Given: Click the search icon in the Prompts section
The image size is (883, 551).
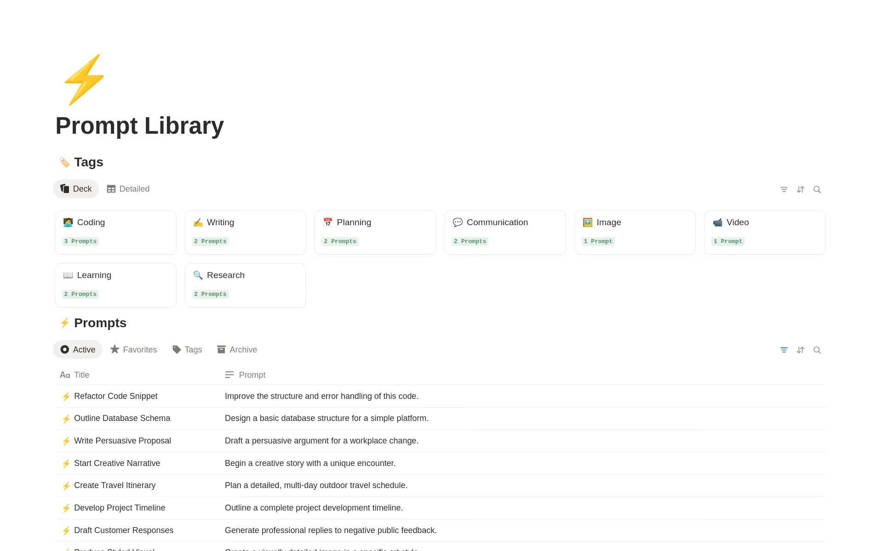Looking at the screenshot, I should [817, 350].
